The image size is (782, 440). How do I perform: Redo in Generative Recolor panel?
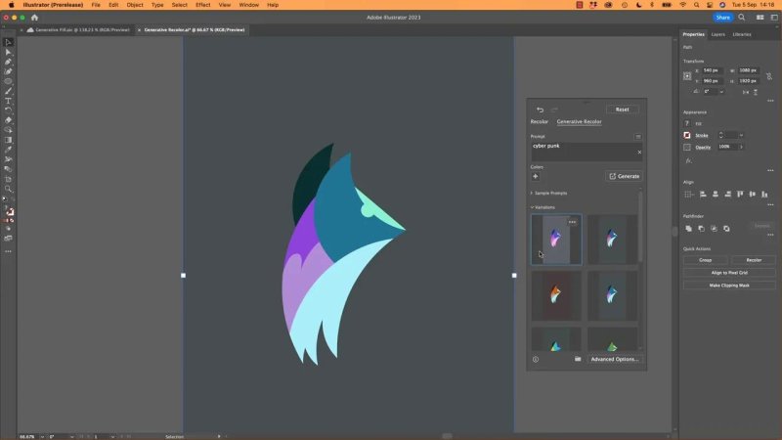554,110
